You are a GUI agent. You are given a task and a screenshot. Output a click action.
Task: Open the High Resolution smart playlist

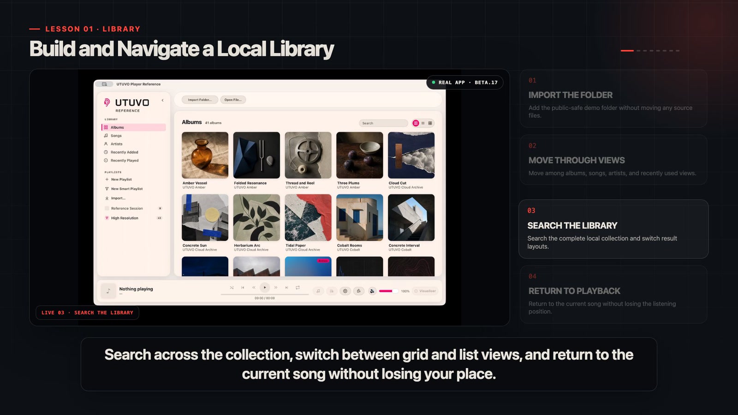[133, 218]
